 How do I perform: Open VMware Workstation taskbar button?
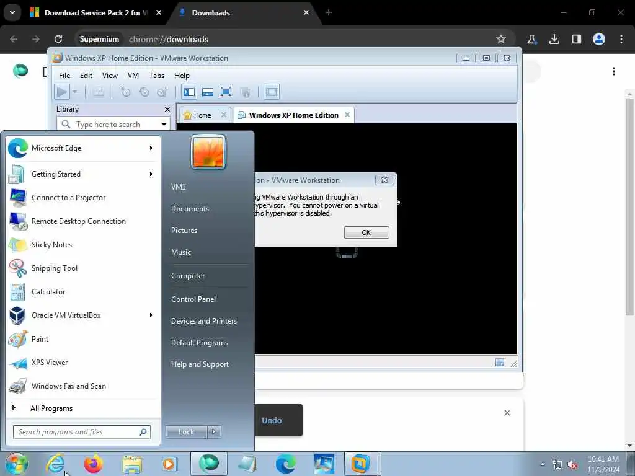[360, 464]
